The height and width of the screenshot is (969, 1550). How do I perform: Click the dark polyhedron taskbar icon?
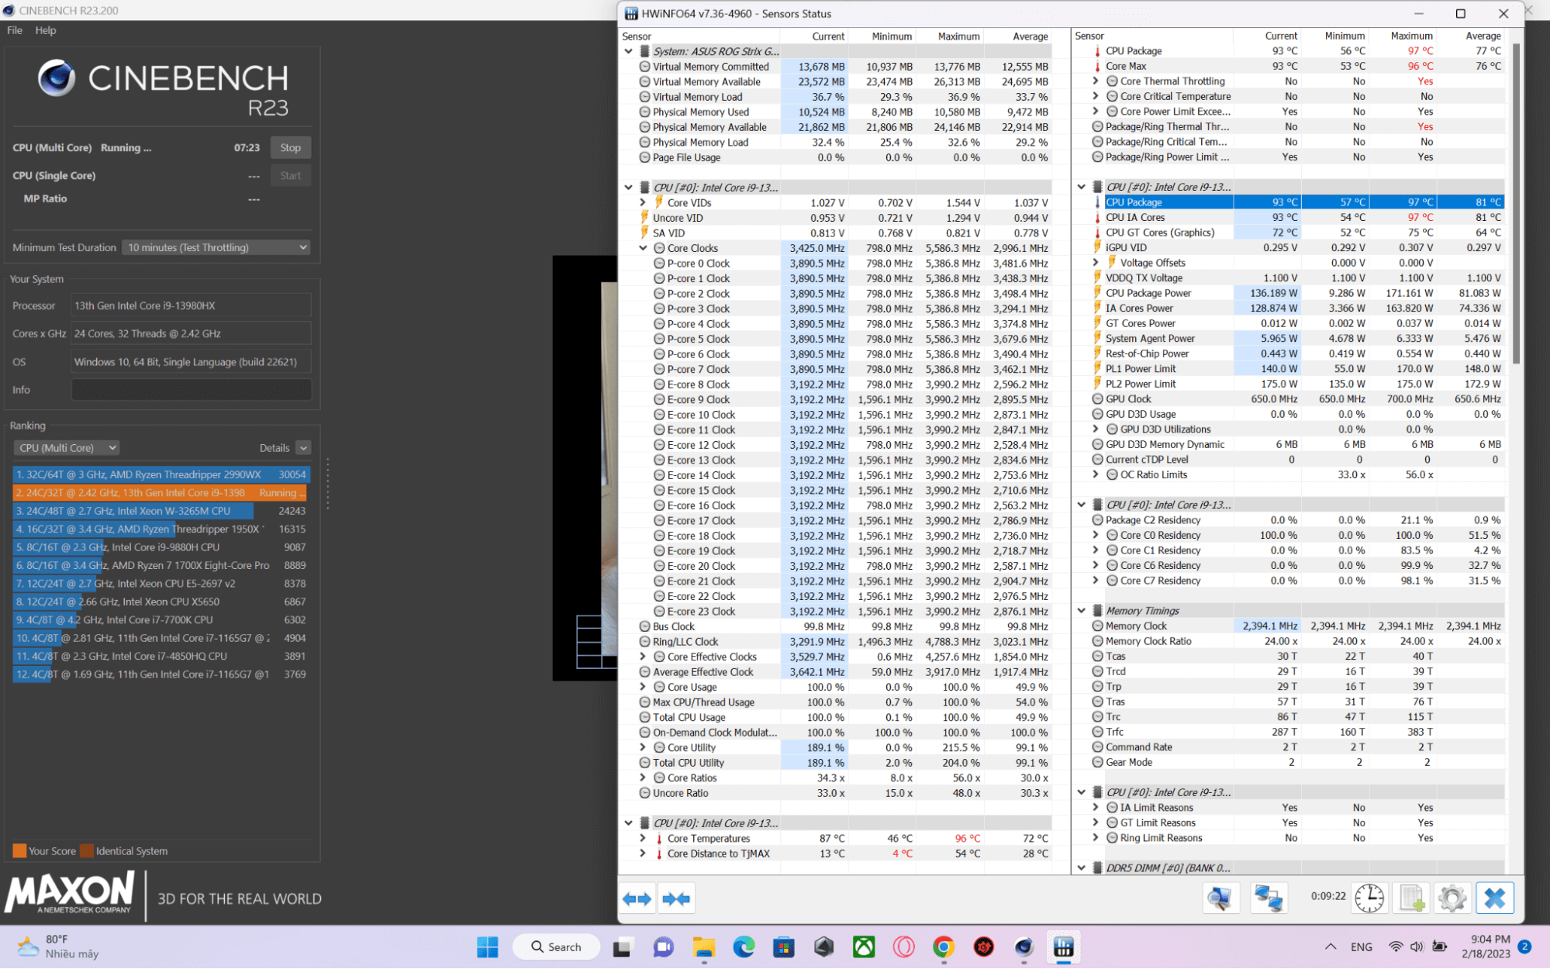pos(823,947)
